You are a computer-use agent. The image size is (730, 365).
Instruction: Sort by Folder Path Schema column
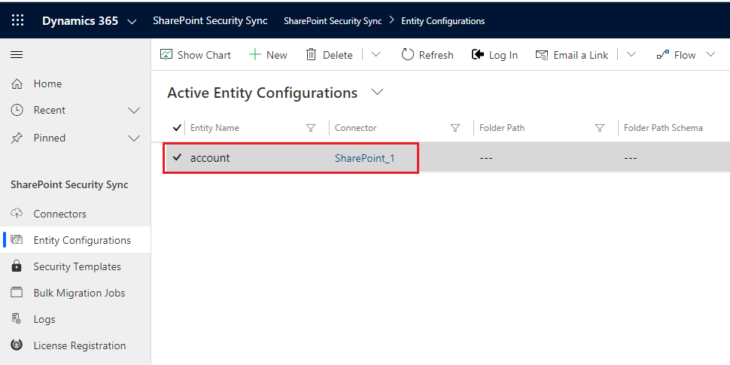click(x=663, y=128)
